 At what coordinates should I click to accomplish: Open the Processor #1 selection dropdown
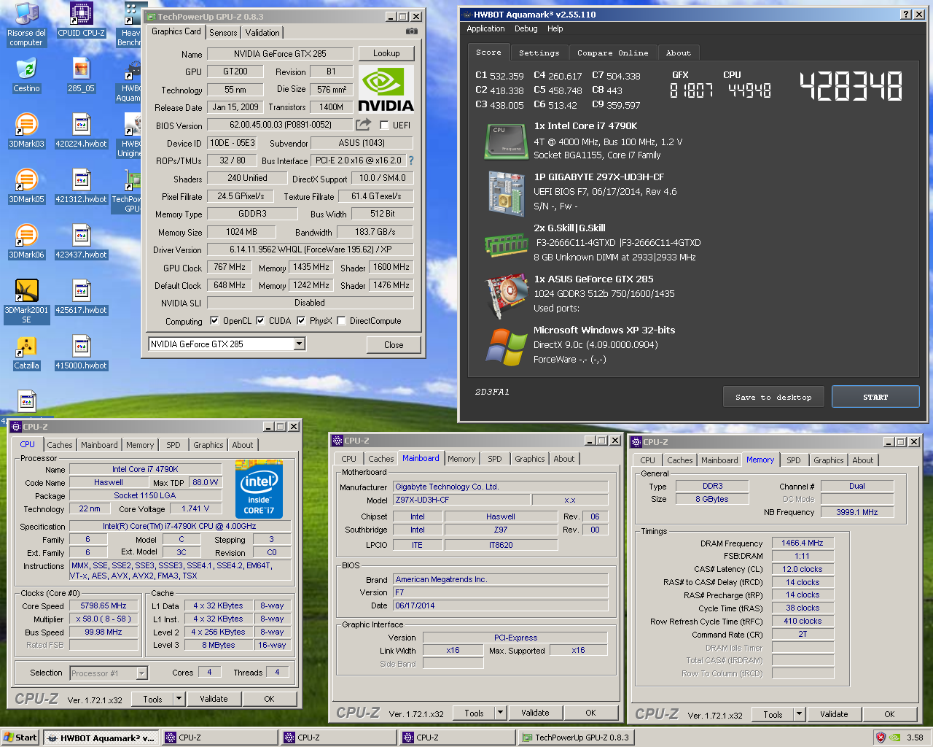point(109,673)
